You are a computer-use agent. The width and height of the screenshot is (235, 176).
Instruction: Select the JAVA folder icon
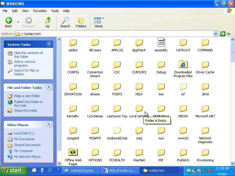click(x=205, y=87)
